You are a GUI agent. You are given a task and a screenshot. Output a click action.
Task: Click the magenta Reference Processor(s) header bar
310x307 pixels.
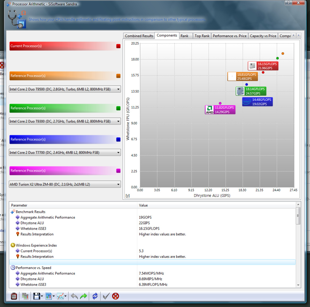click(x=65, y=170)
